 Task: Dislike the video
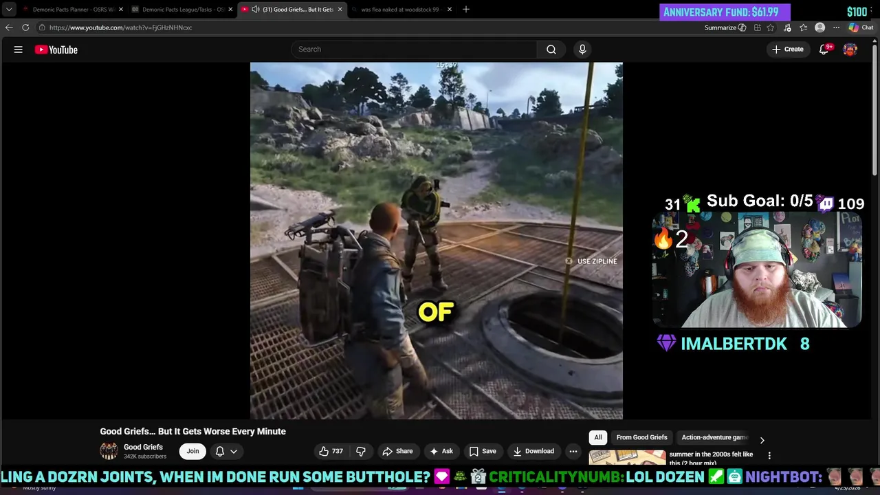[361, 451]
